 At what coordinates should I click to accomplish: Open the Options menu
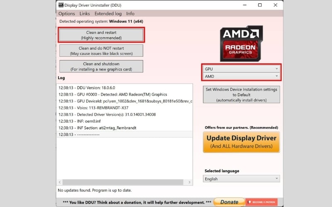point(66,14)
